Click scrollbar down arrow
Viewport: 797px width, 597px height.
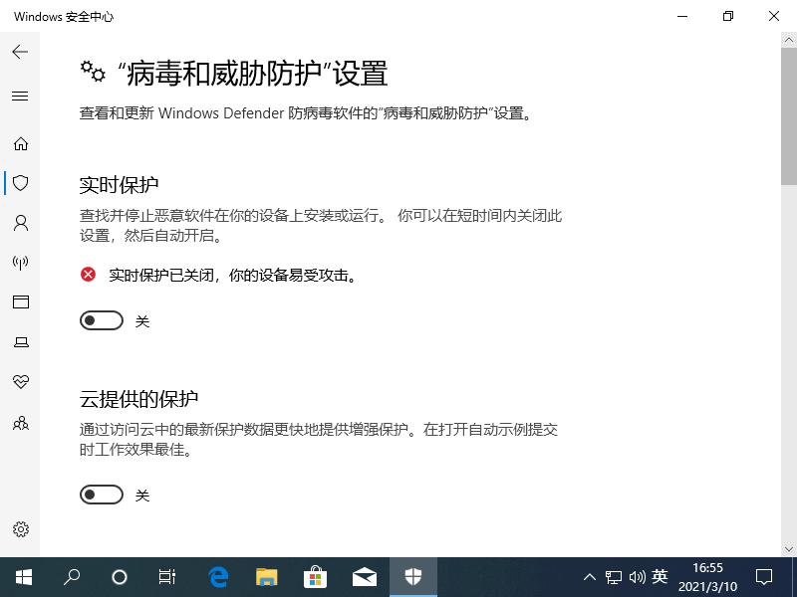click(x=788, y=548)
